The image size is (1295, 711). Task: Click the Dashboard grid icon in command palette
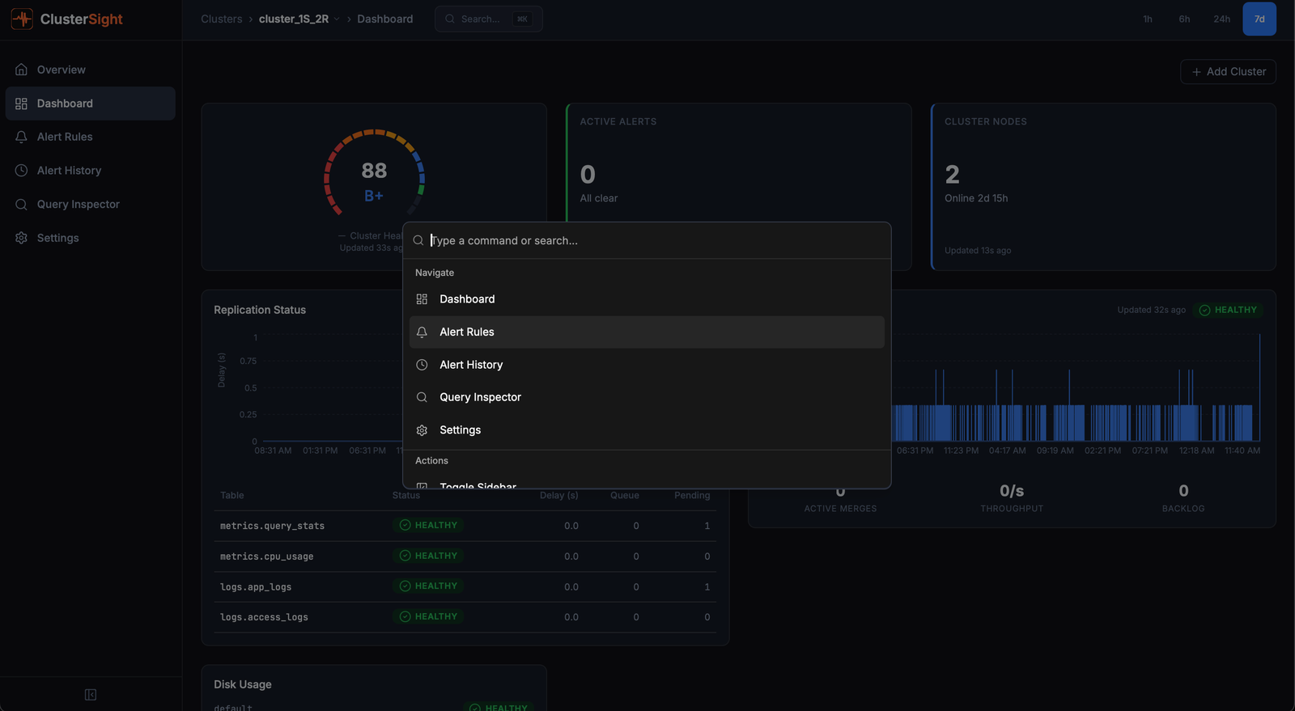pyautogui.click(x=422, y=299)
